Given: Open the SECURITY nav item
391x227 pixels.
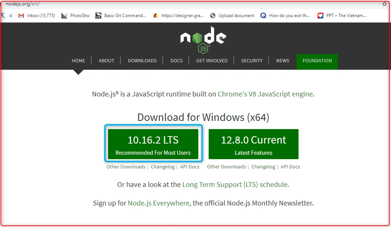Looking at the screenshot, I should (252, 61).
